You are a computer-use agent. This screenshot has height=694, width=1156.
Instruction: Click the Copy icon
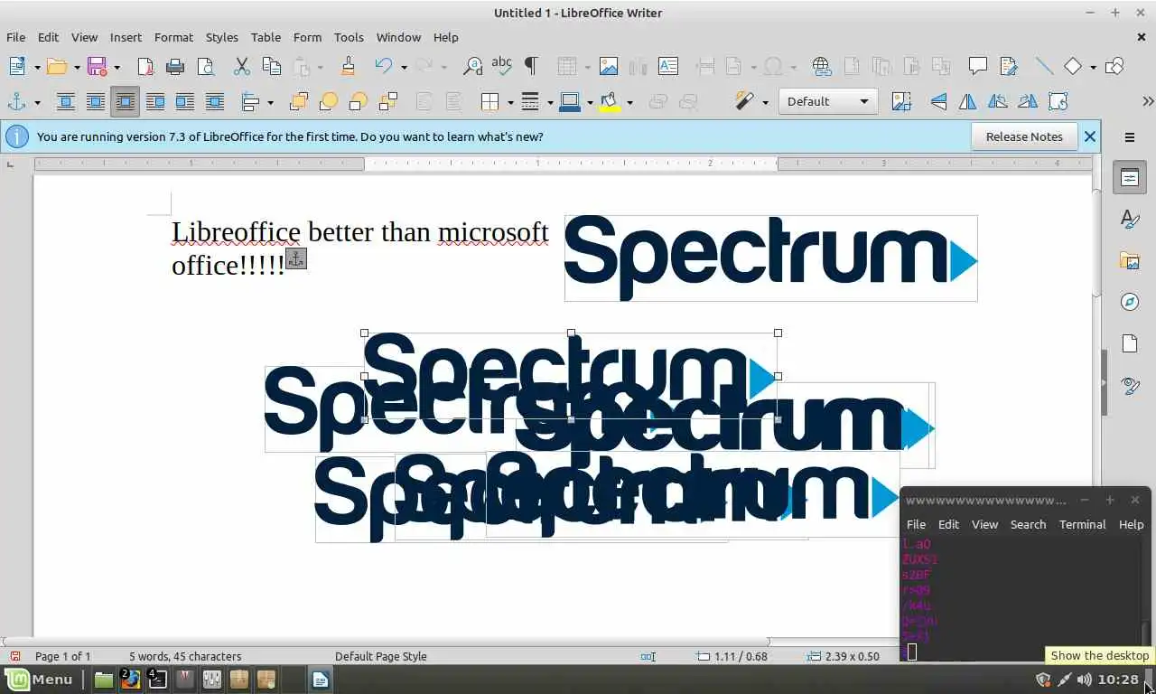271,66
